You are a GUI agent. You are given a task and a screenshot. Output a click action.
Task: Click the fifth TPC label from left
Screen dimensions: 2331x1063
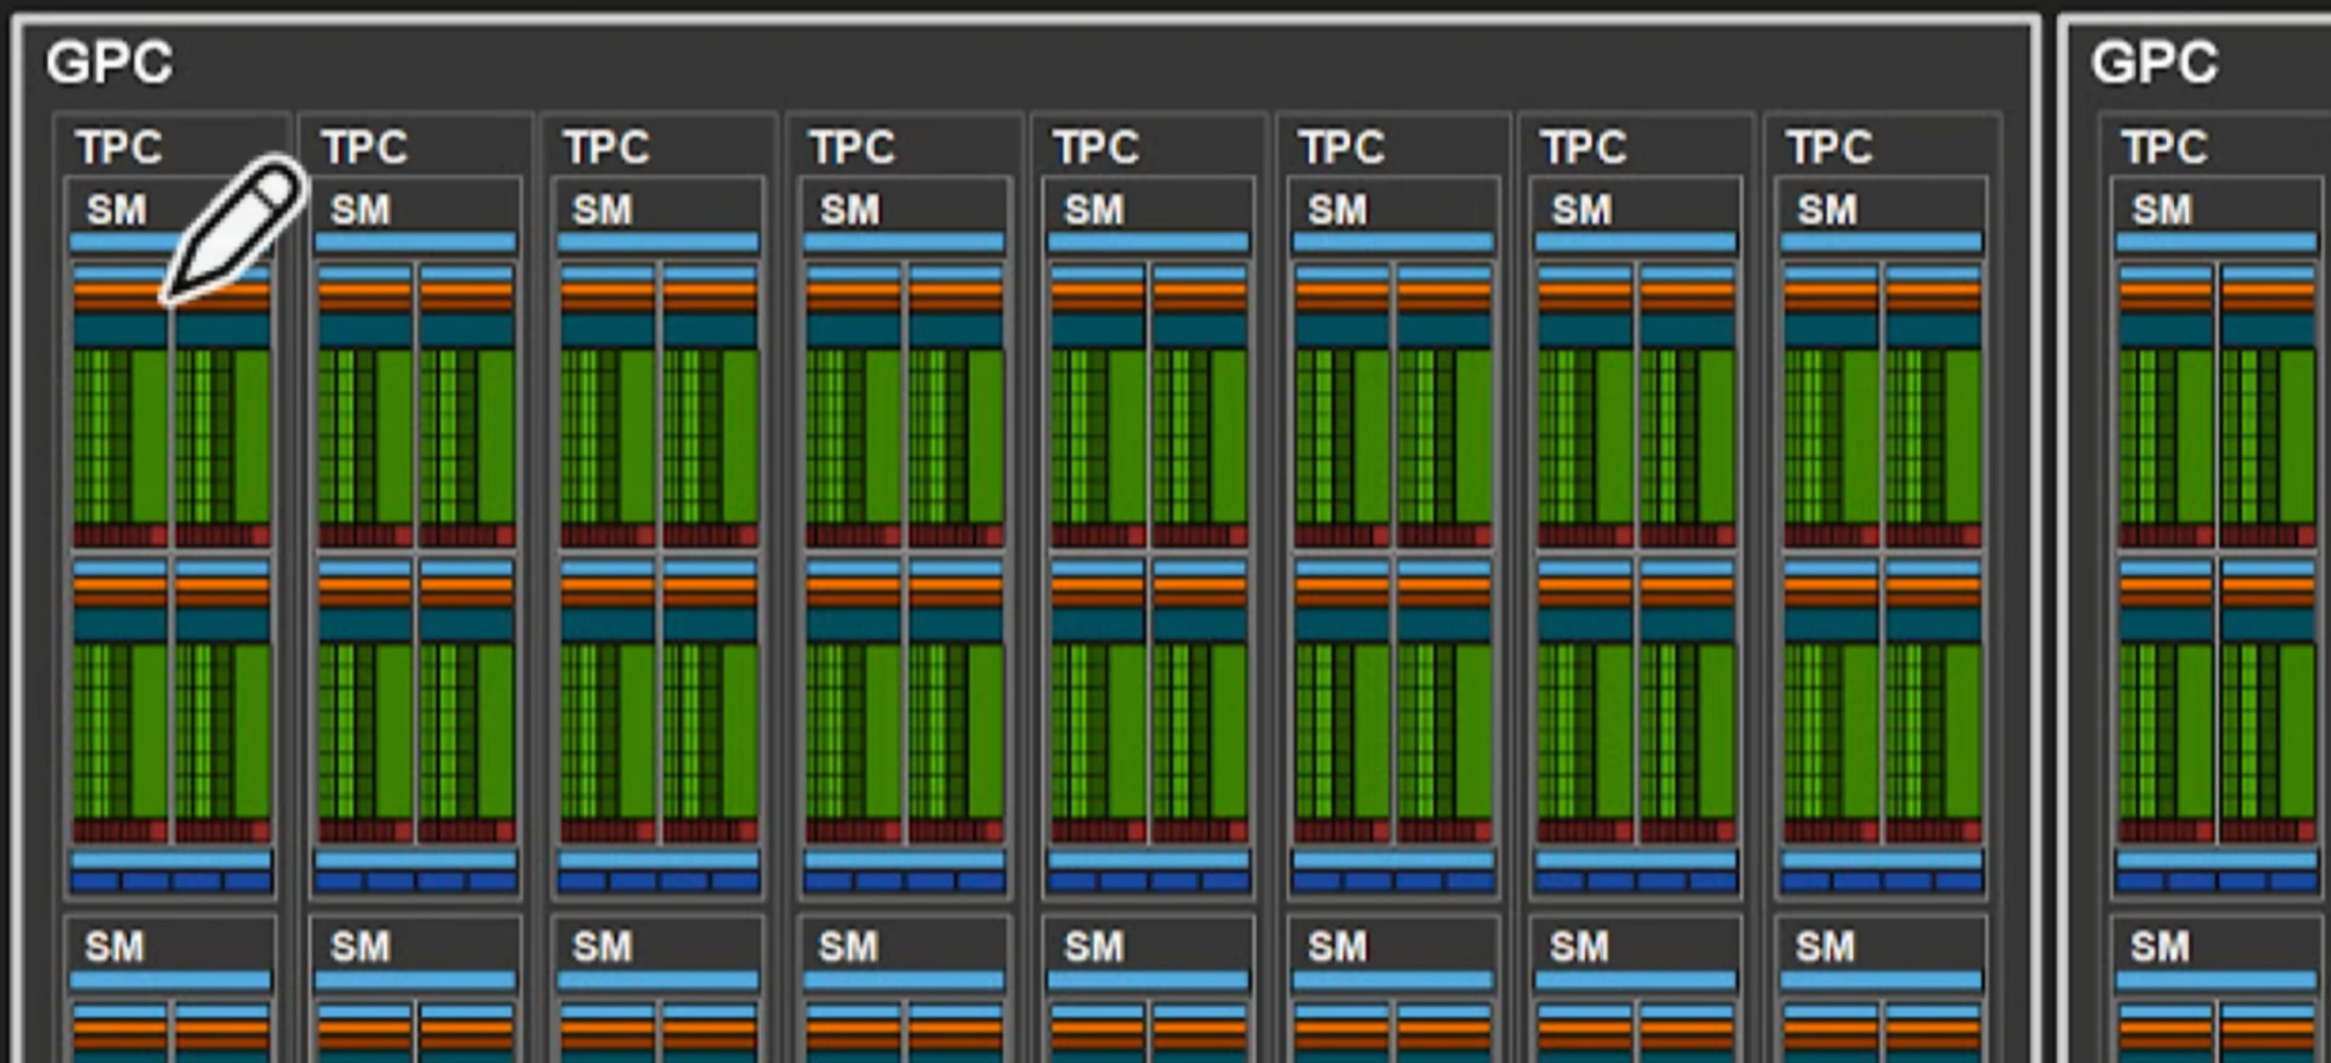click(x=1096, y=147)
